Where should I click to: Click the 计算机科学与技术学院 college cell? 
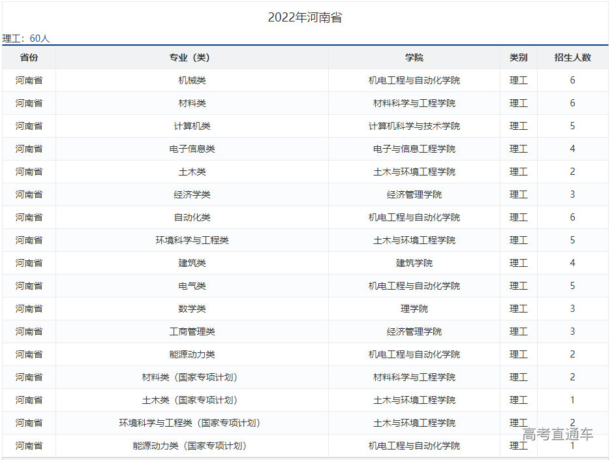click(x=414, y=126)
